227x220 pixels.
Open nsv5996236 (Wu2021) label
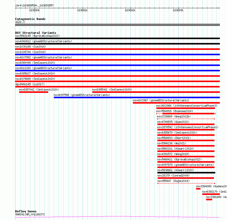point(172,143)
